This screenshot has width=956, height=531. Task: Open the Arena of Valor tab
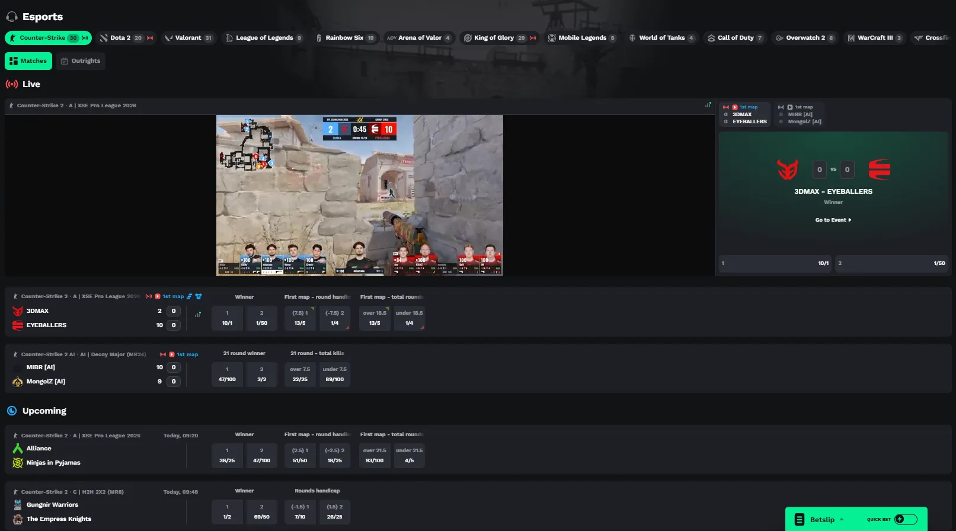(x=418, y=38)
